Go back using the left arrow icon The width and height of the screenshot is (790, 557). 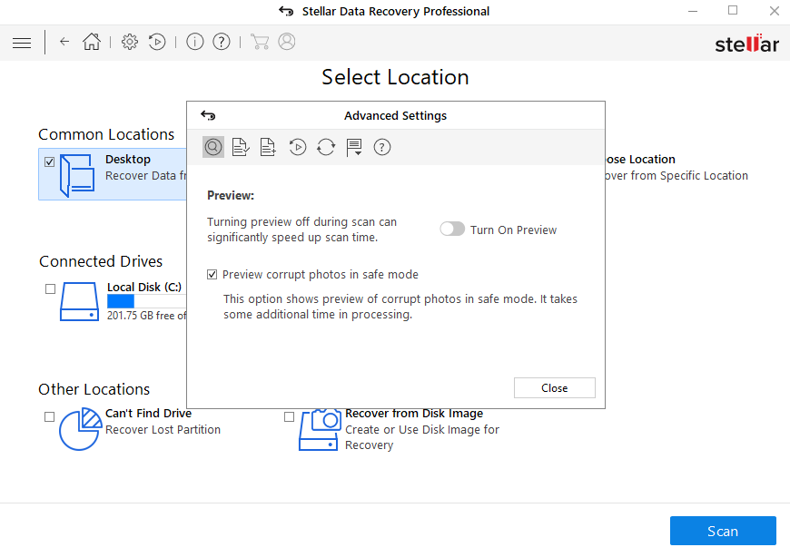[64, 42]
